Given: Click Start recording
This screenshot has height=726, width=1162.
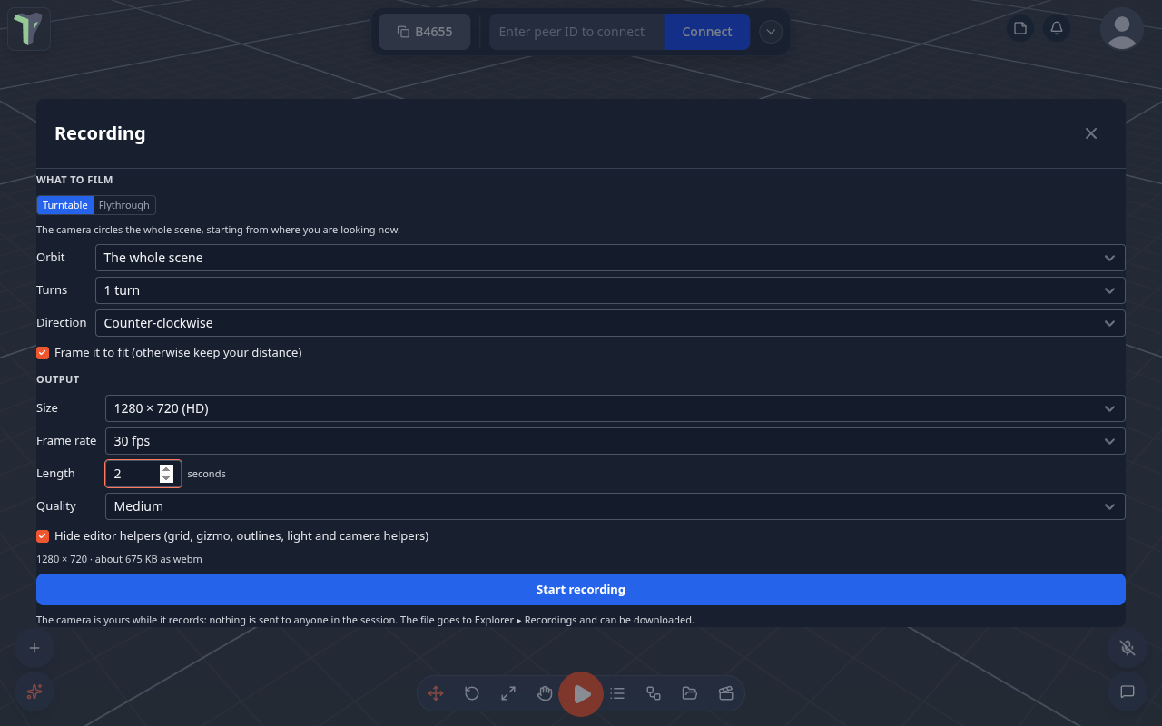Looking at the screenshot, I should [581, 589].
